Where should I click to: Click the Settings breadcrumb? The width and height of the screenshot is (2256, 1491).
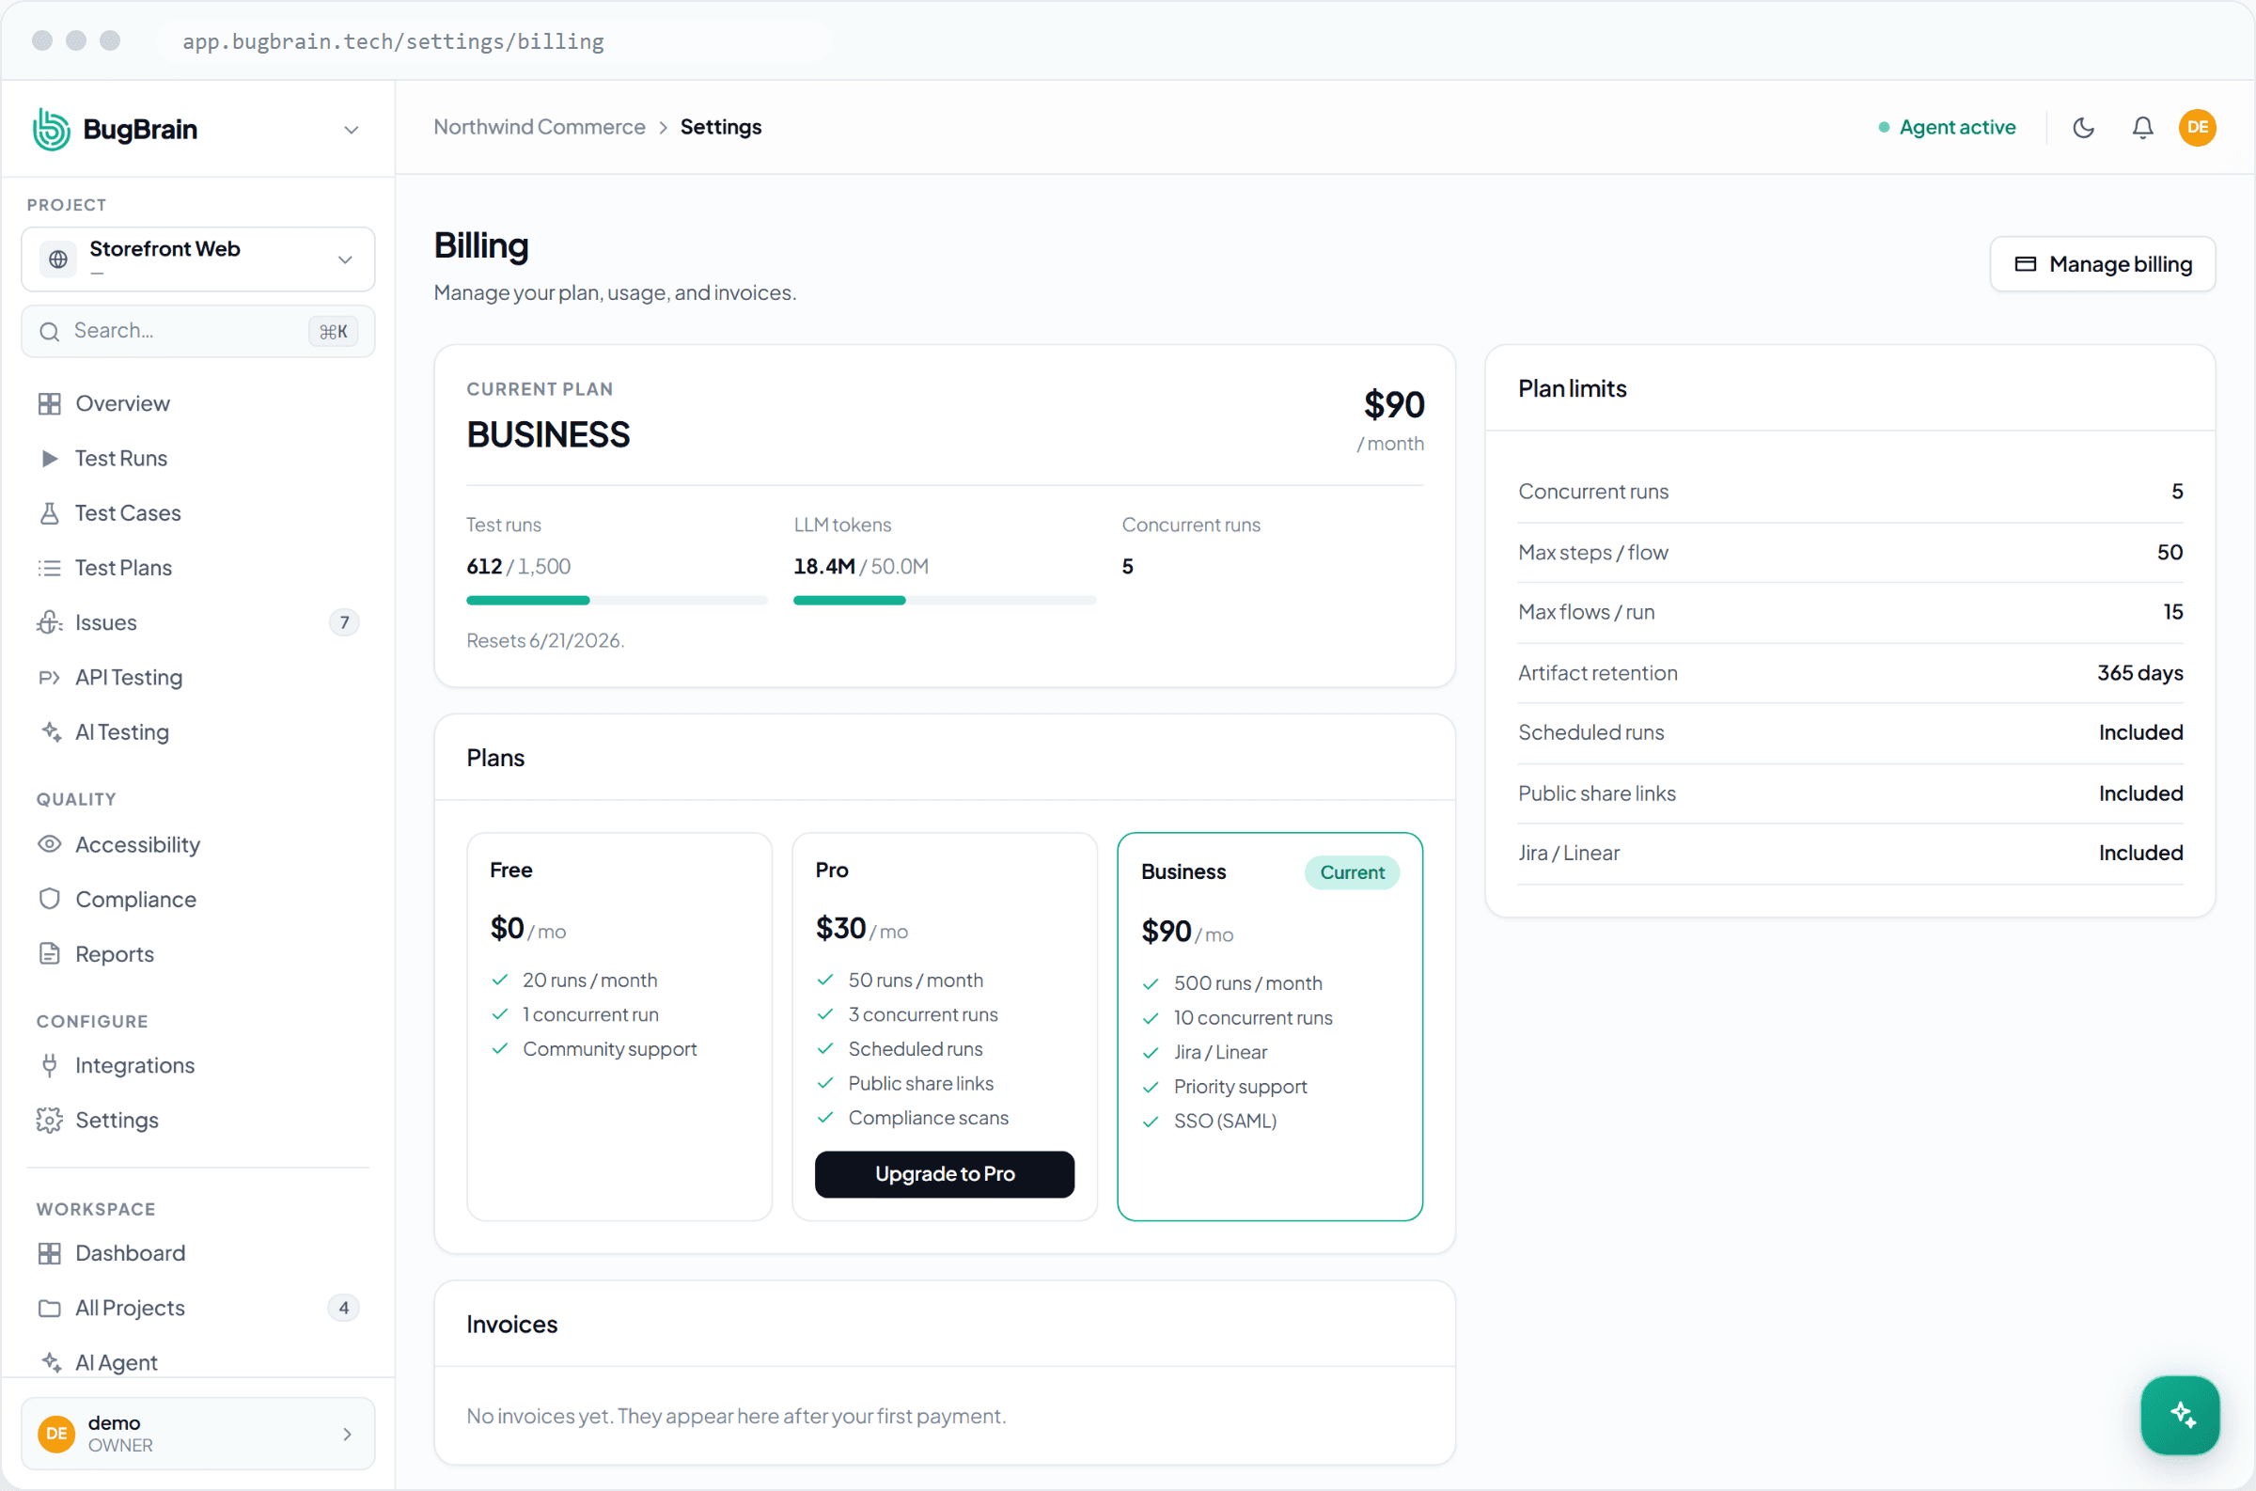pyautogui.click(x=721, y=127)
